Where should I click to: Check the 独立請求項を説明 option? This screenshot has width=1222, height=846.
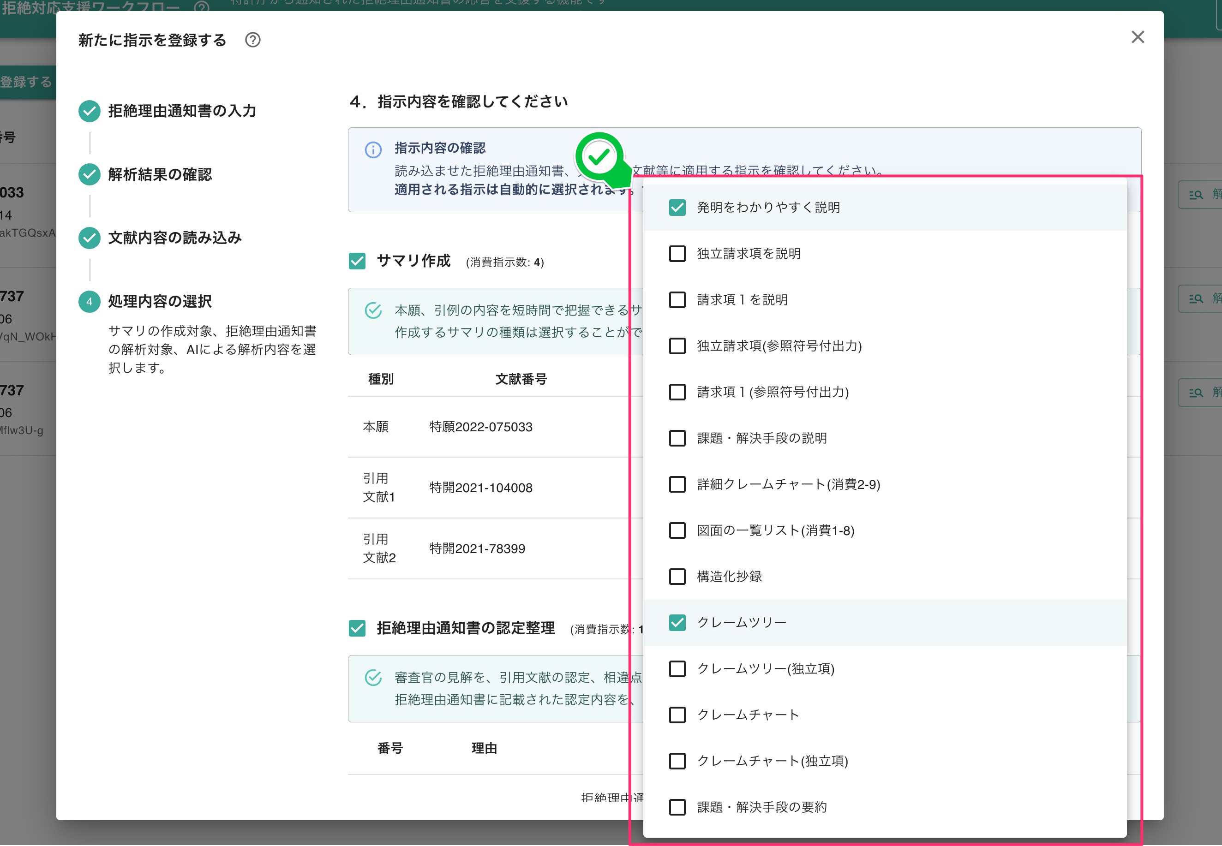(x=677, y=253)
